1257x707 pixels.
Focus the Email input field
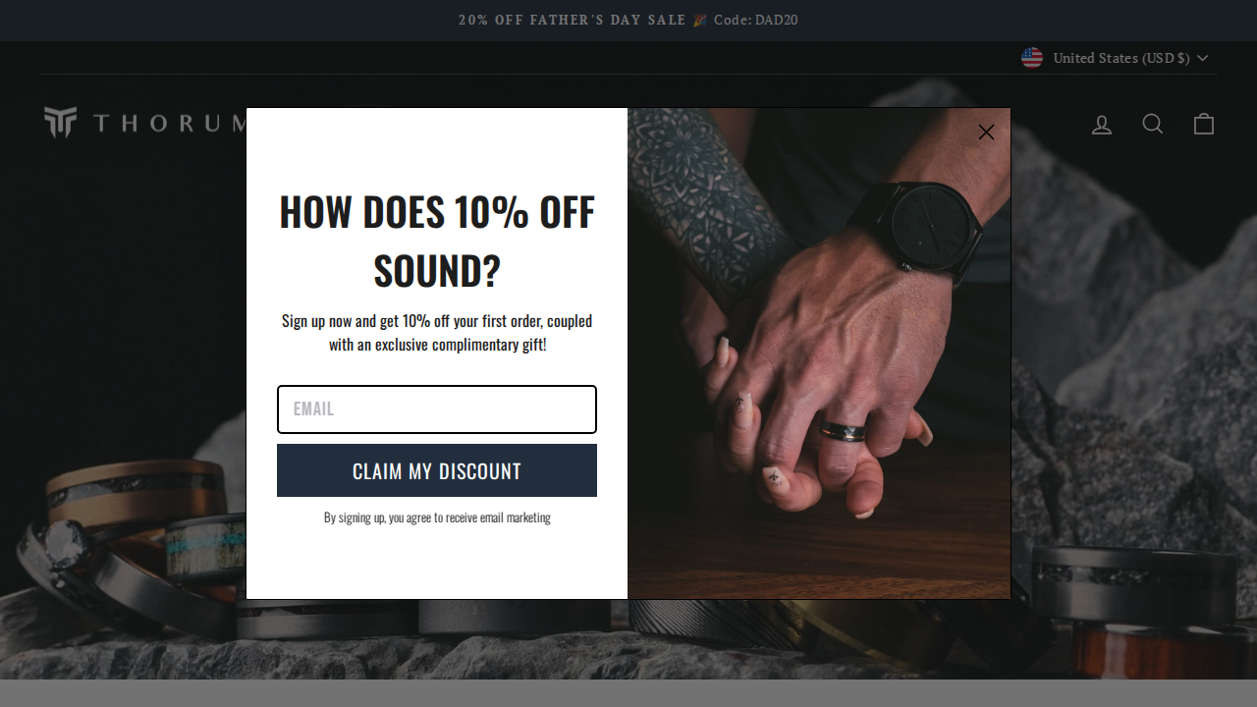(437, 409)
